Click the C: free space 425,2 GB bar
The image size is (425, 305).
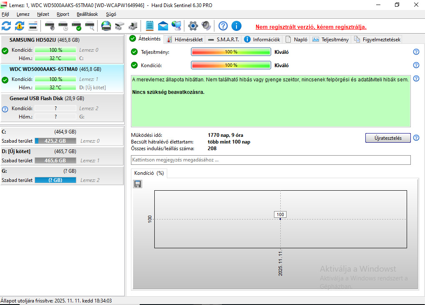[x=55, y=141]
